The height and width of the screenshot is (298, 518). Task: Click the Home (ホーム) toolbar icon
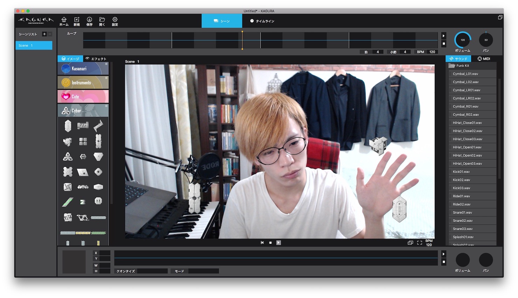(x=64, y=21)
